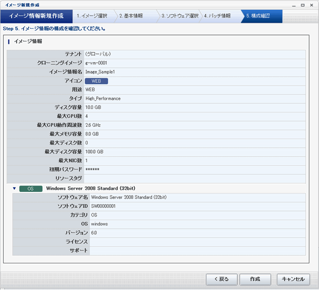Go to step 2 基本情報
This screenshot has width=319, height=290.
[131, 16]
